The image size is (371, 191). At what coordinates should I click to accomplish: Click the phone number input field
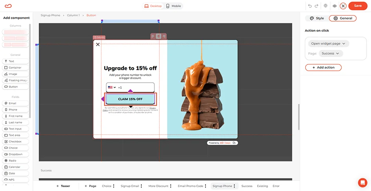tap(137, 87)
